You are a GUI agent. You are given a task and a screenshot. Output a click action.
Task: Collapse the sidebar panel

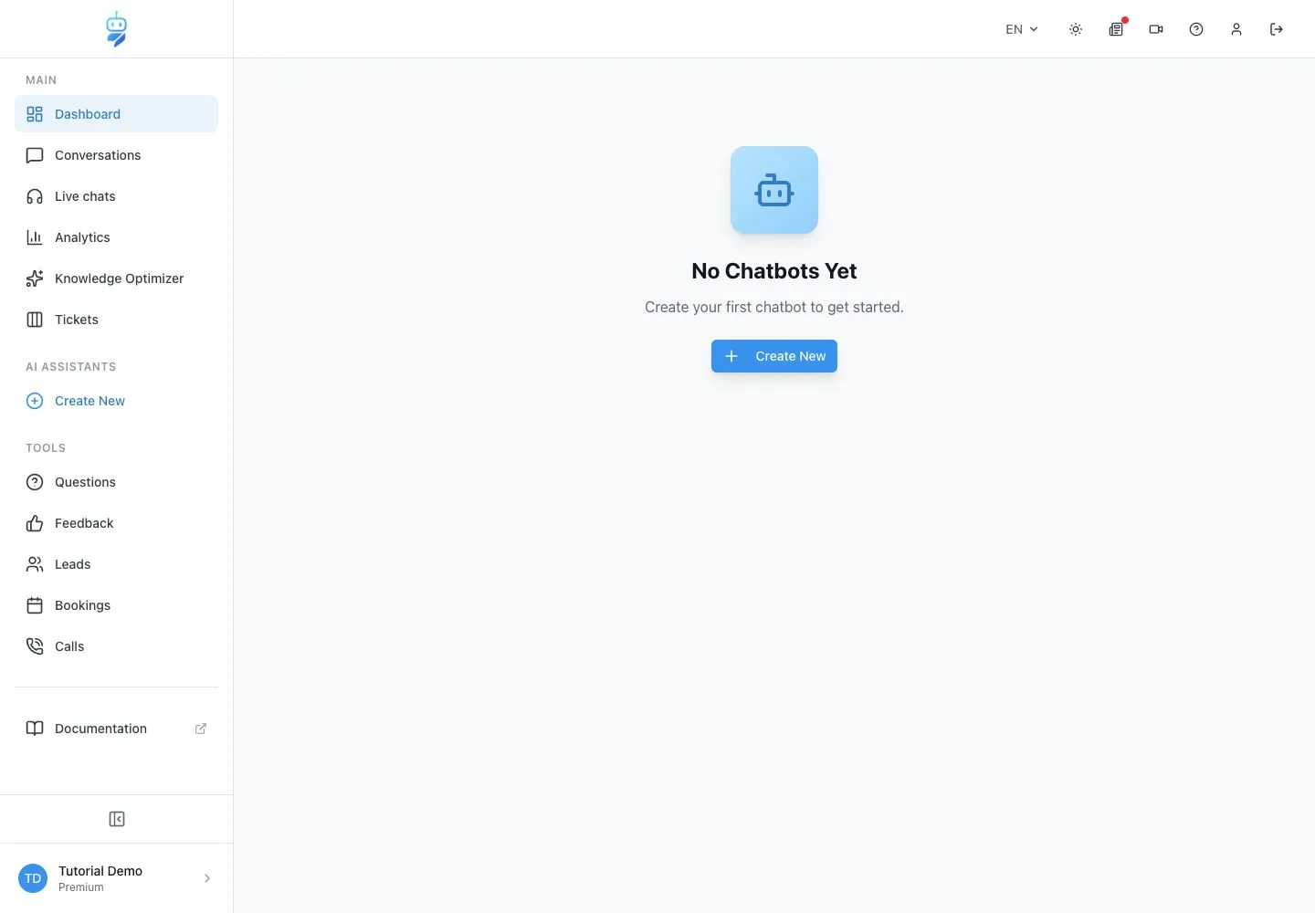(x=117, y=819)
